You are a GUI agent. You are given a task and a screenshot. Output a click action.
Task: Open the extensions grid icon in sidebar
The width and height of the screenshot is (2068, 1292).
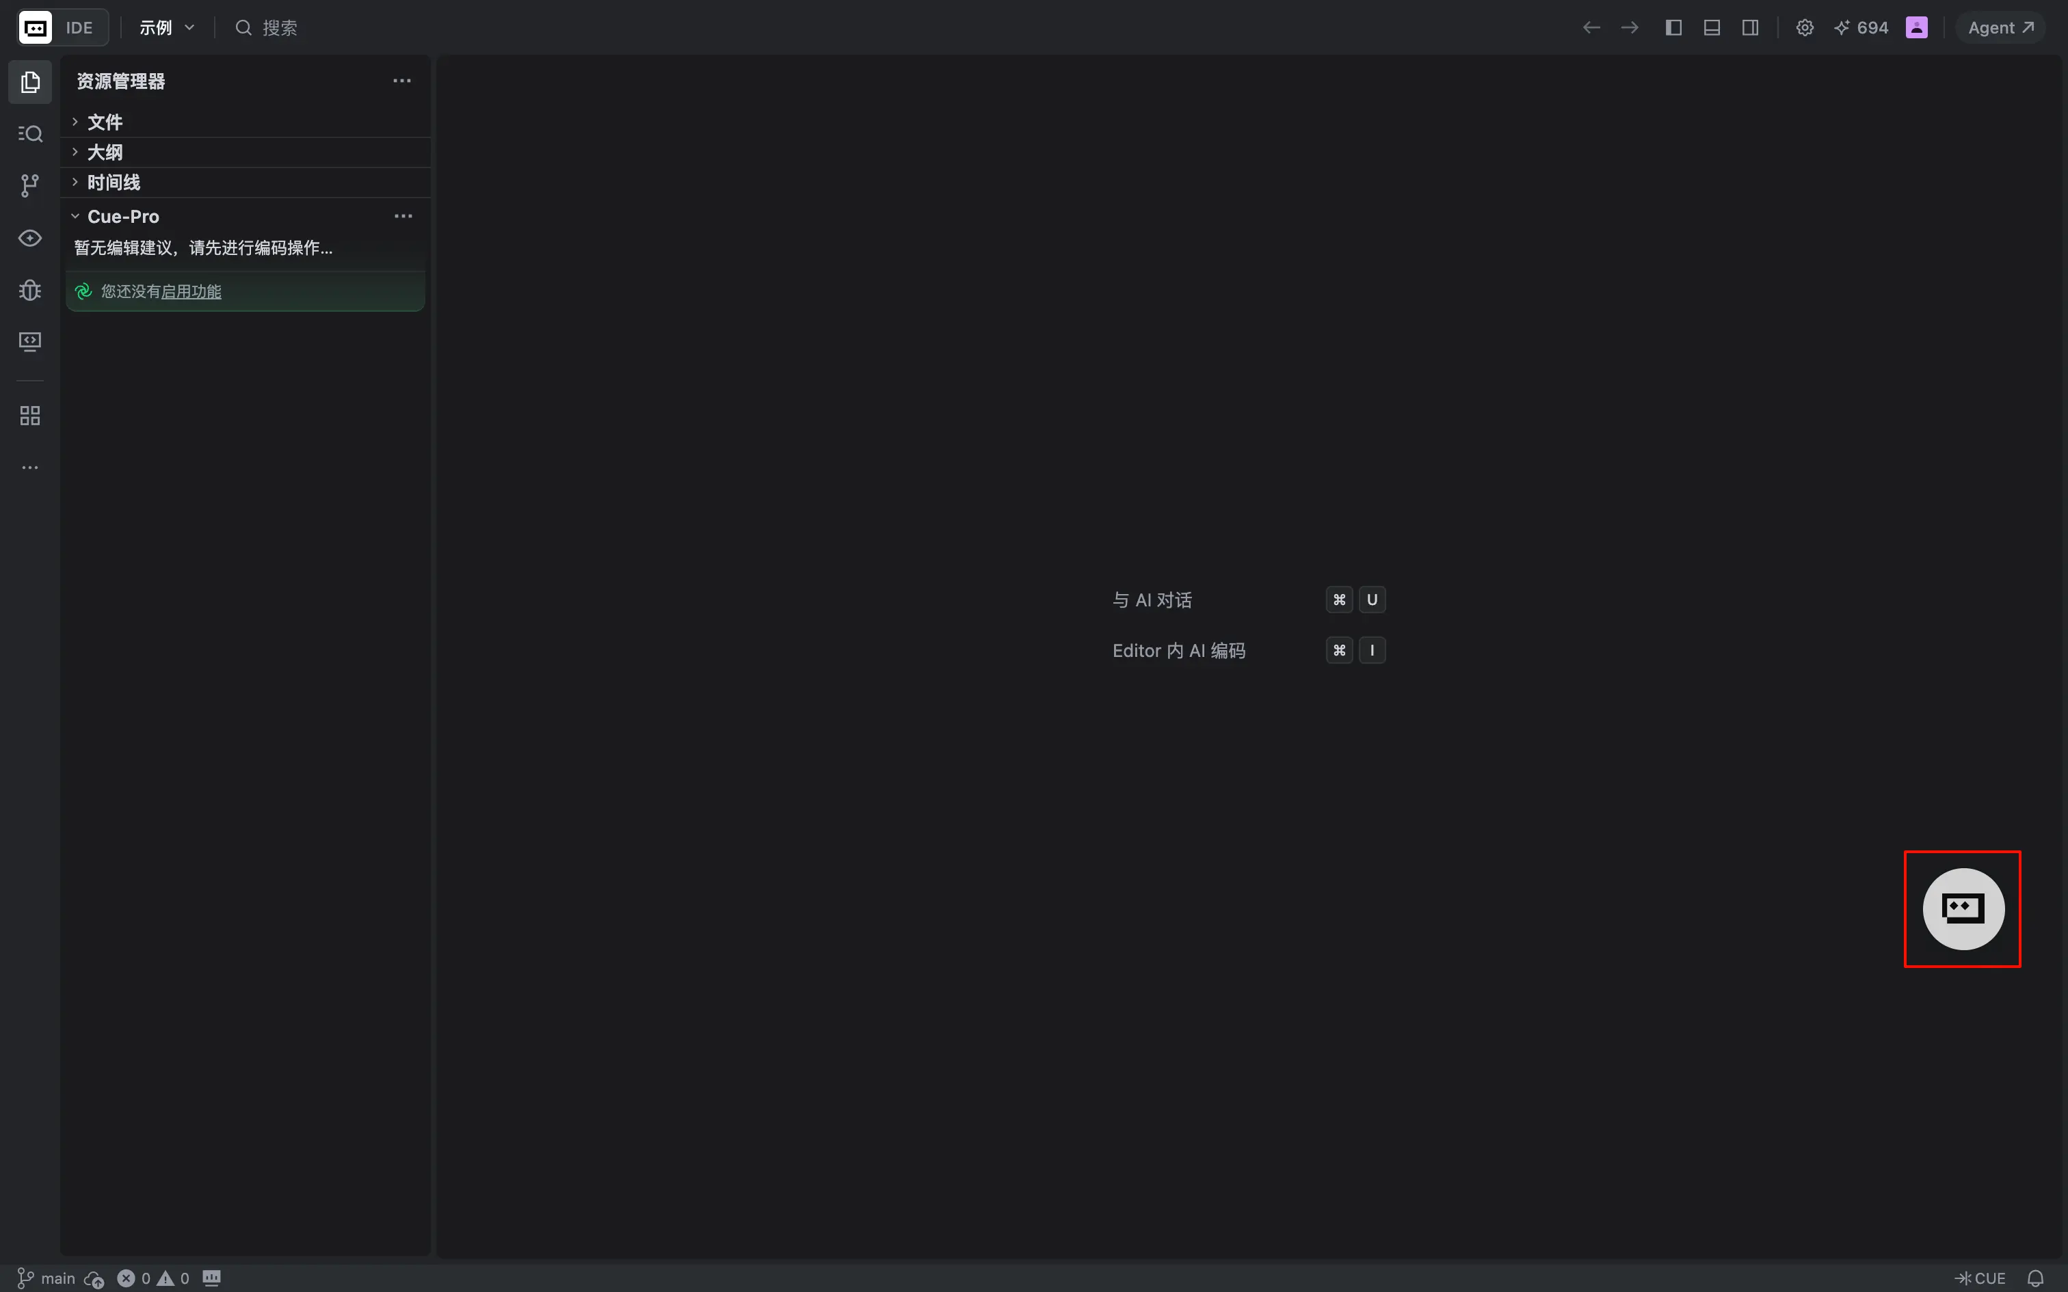coord(30,416)
